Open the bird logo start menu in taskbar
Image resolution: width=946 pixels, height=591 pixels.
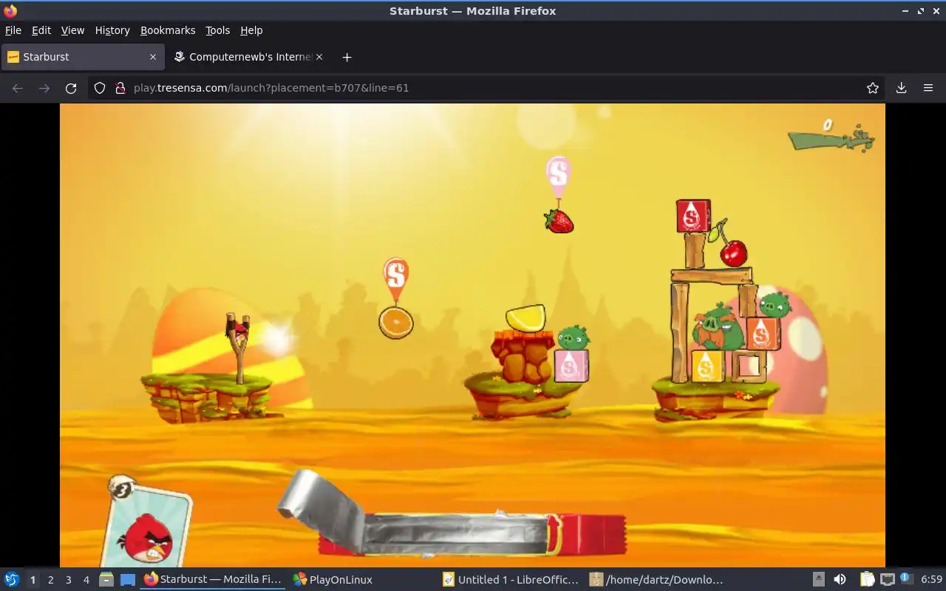point(11,579)
